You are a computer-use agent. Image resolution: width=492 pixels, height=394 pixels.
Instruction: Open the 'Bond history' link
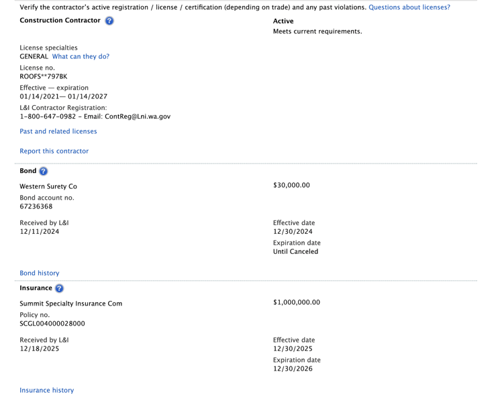(40, 273)
